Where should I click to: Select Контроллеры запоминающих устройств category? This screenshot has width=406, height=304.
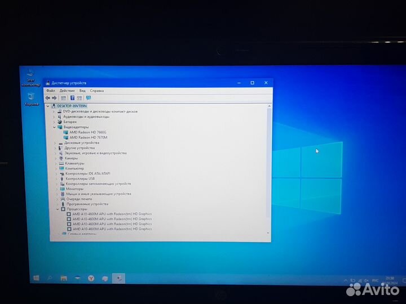(98, 184)
